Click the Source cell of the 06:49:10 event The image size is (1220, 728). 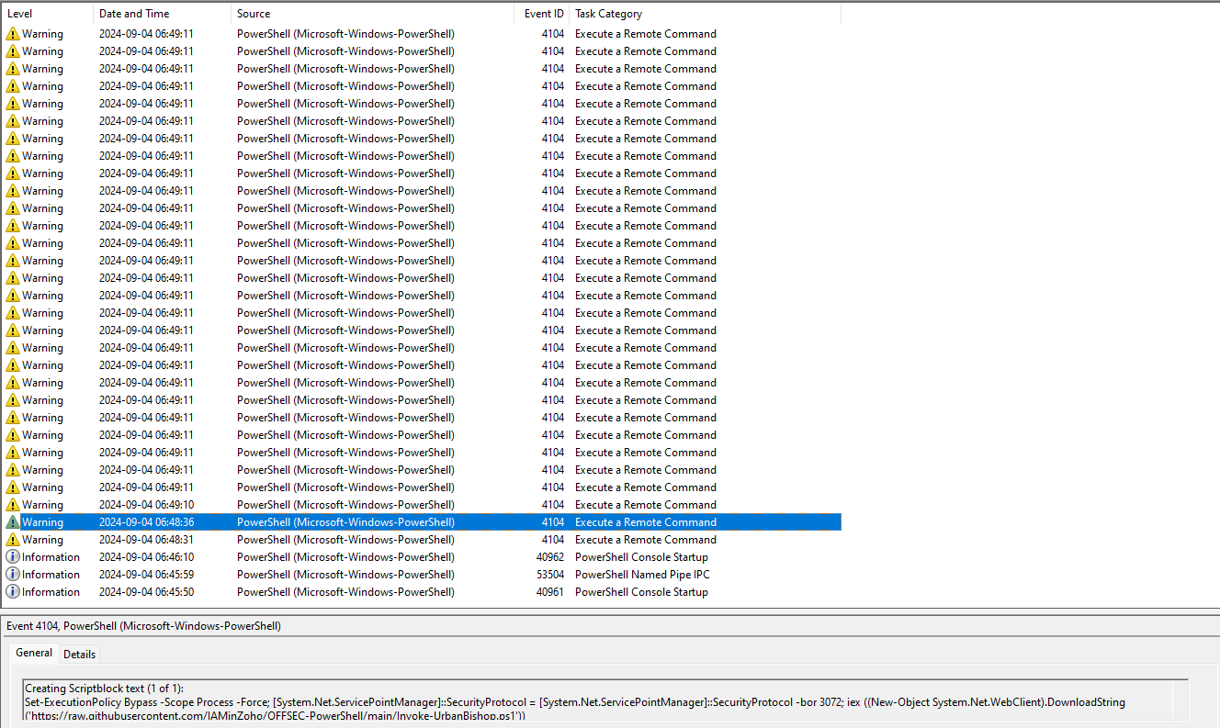(x=345, y=505)
